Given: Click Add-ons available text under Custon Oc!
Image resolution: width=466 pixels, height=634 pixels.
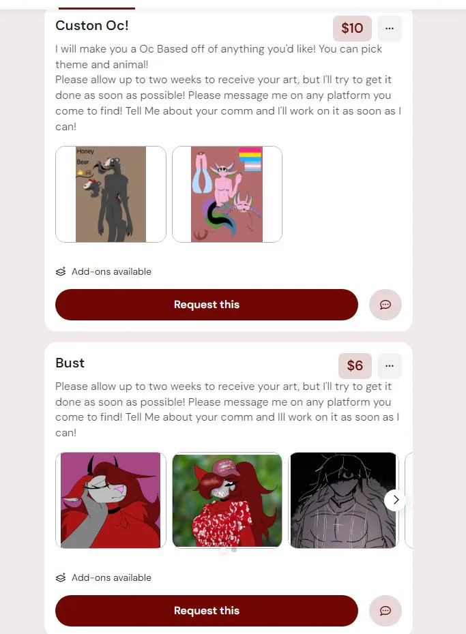Looking at the screenshot, I should [x=112, y=272].
